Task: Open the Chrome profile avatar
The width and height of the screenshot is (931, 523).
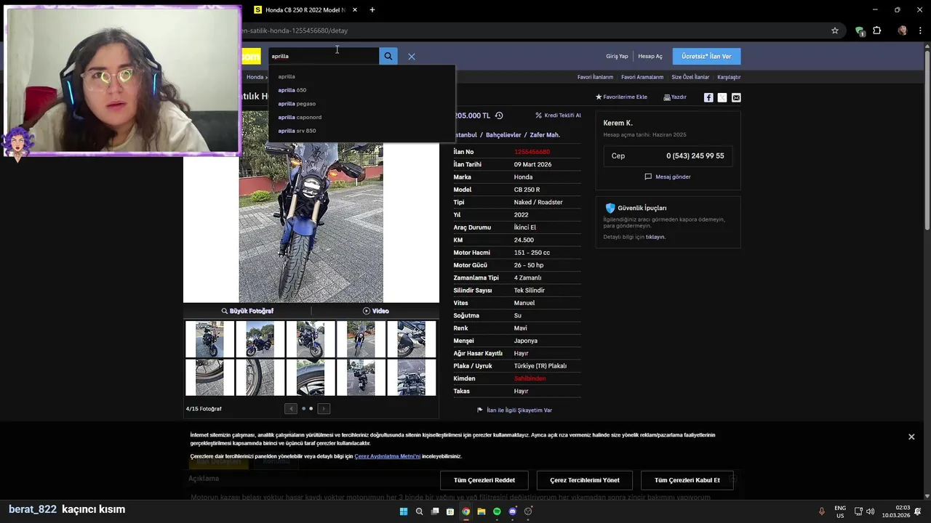Action: [x=903, y=31]
